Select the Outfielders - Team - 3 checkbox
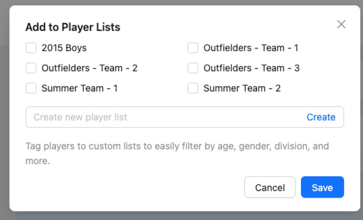The width and height of the screenshot is (363, 220). tap(193, 68)
